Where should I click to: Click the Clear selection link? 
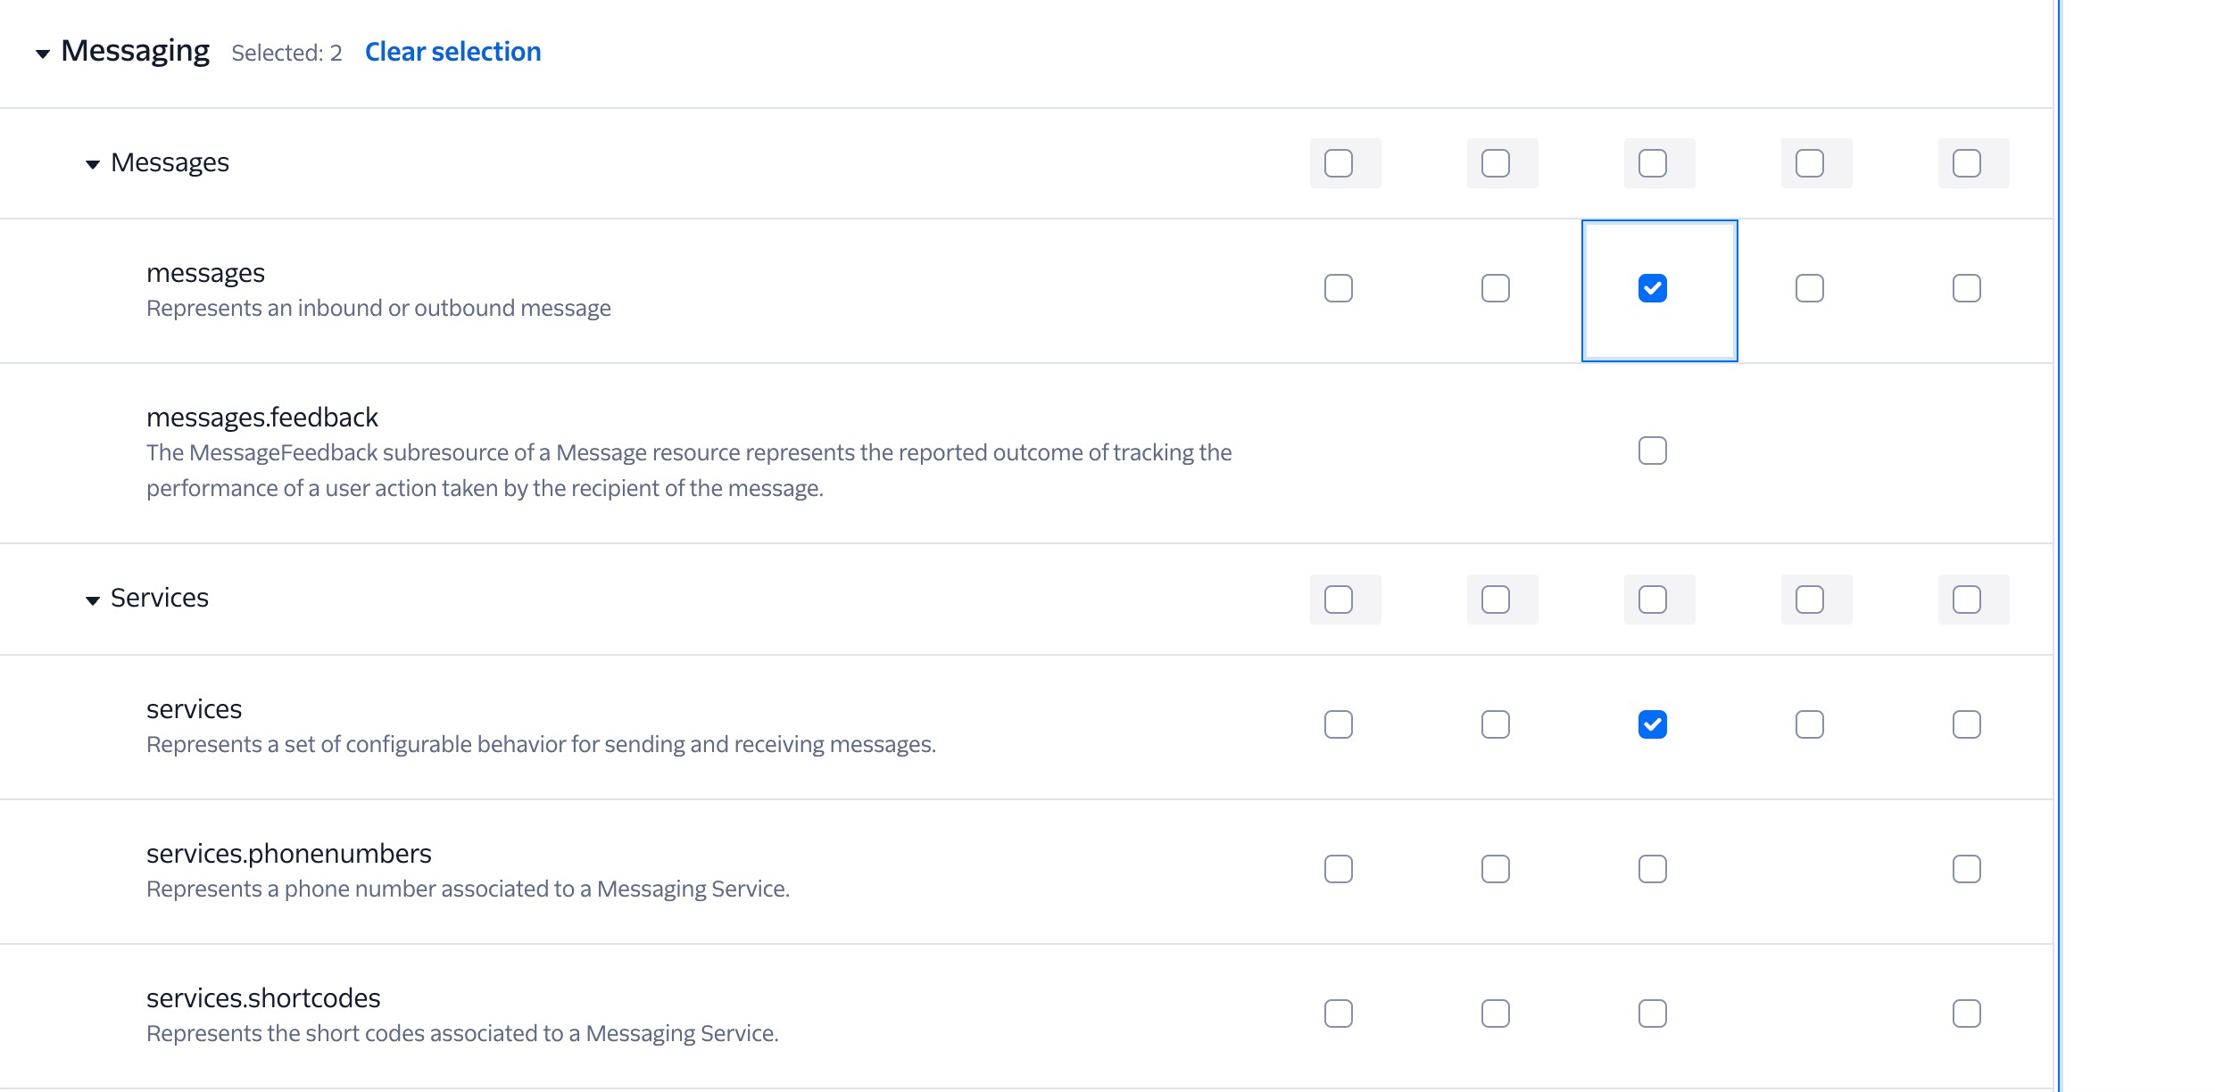click(452, 52)
